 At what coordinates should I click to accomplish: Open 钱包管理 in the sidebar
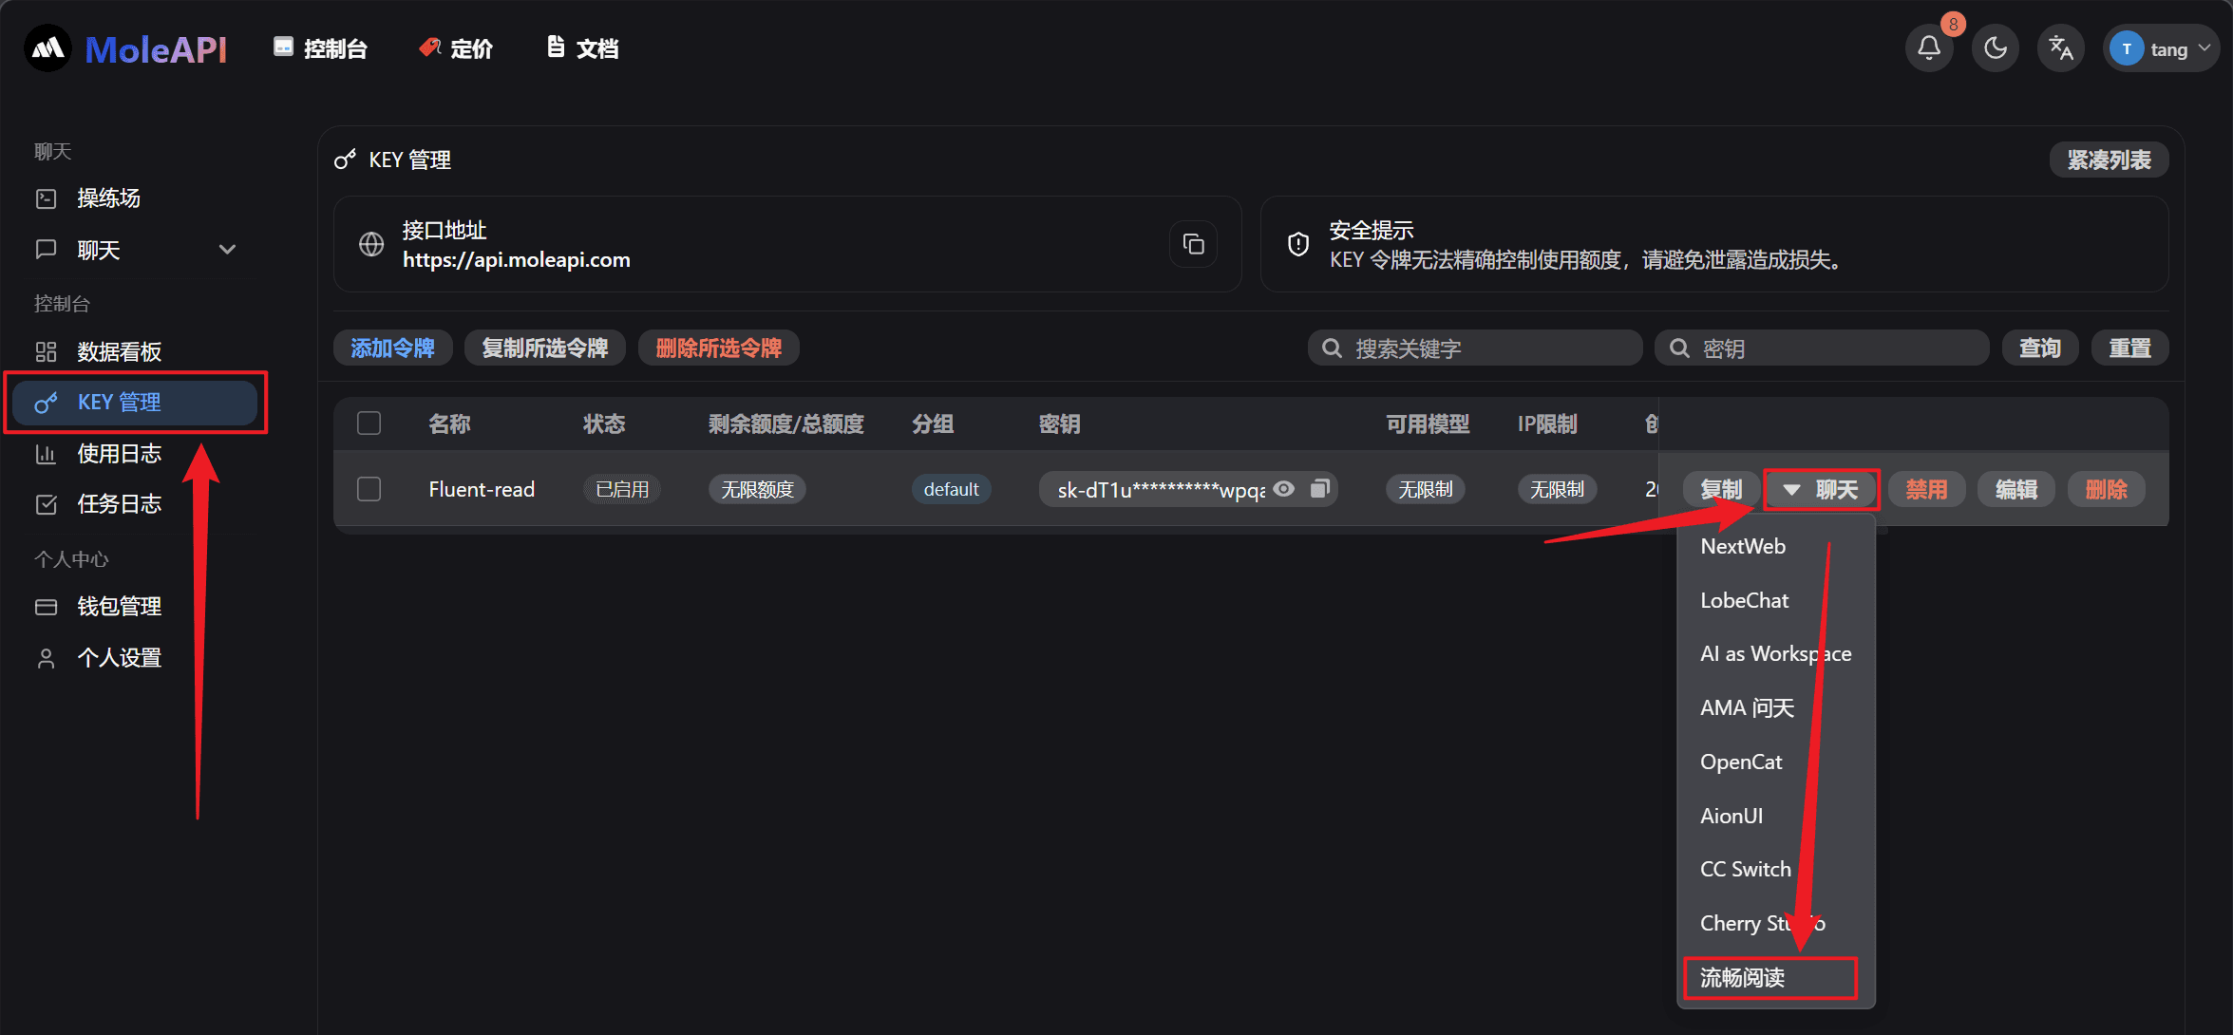pos(119,606)
